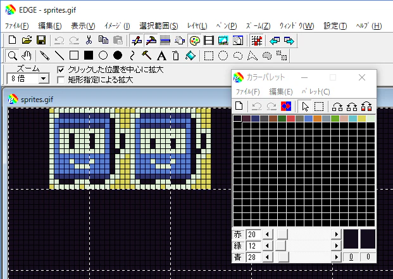Select the curve tool
393x279 pixels.
click(132, 56)
